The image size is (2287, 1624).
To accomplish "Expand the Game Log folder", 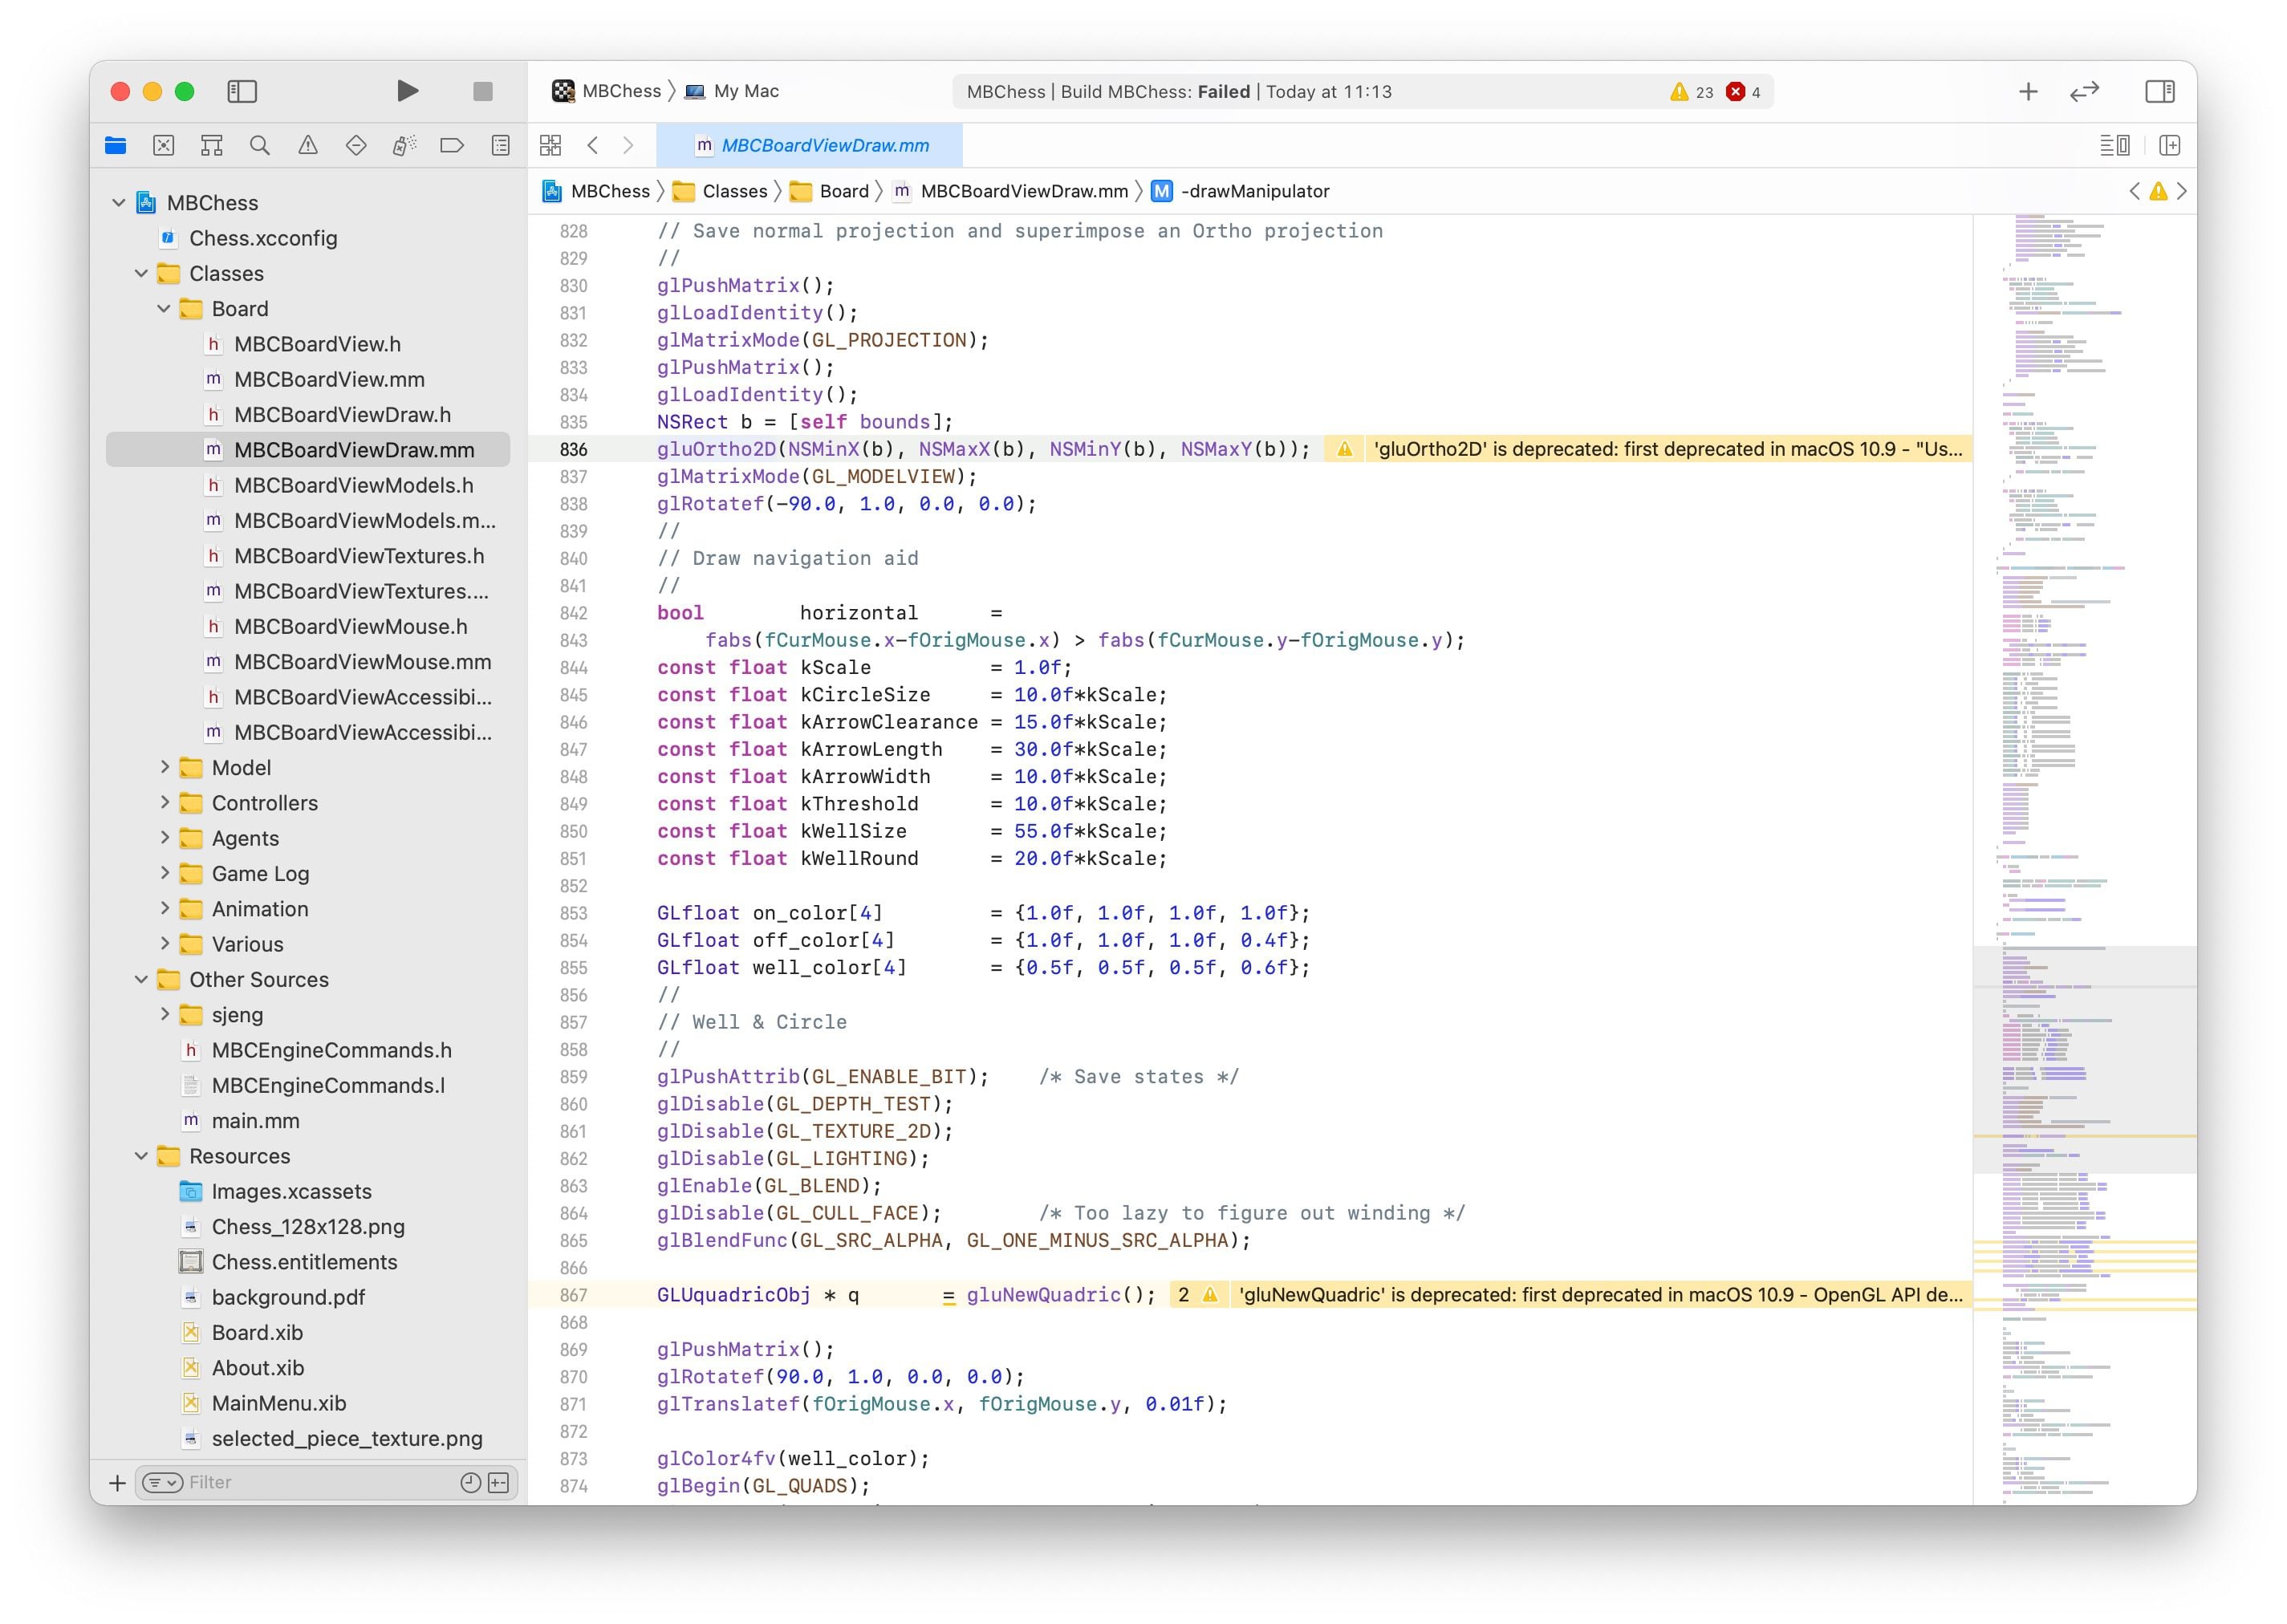I will point(165,874).
